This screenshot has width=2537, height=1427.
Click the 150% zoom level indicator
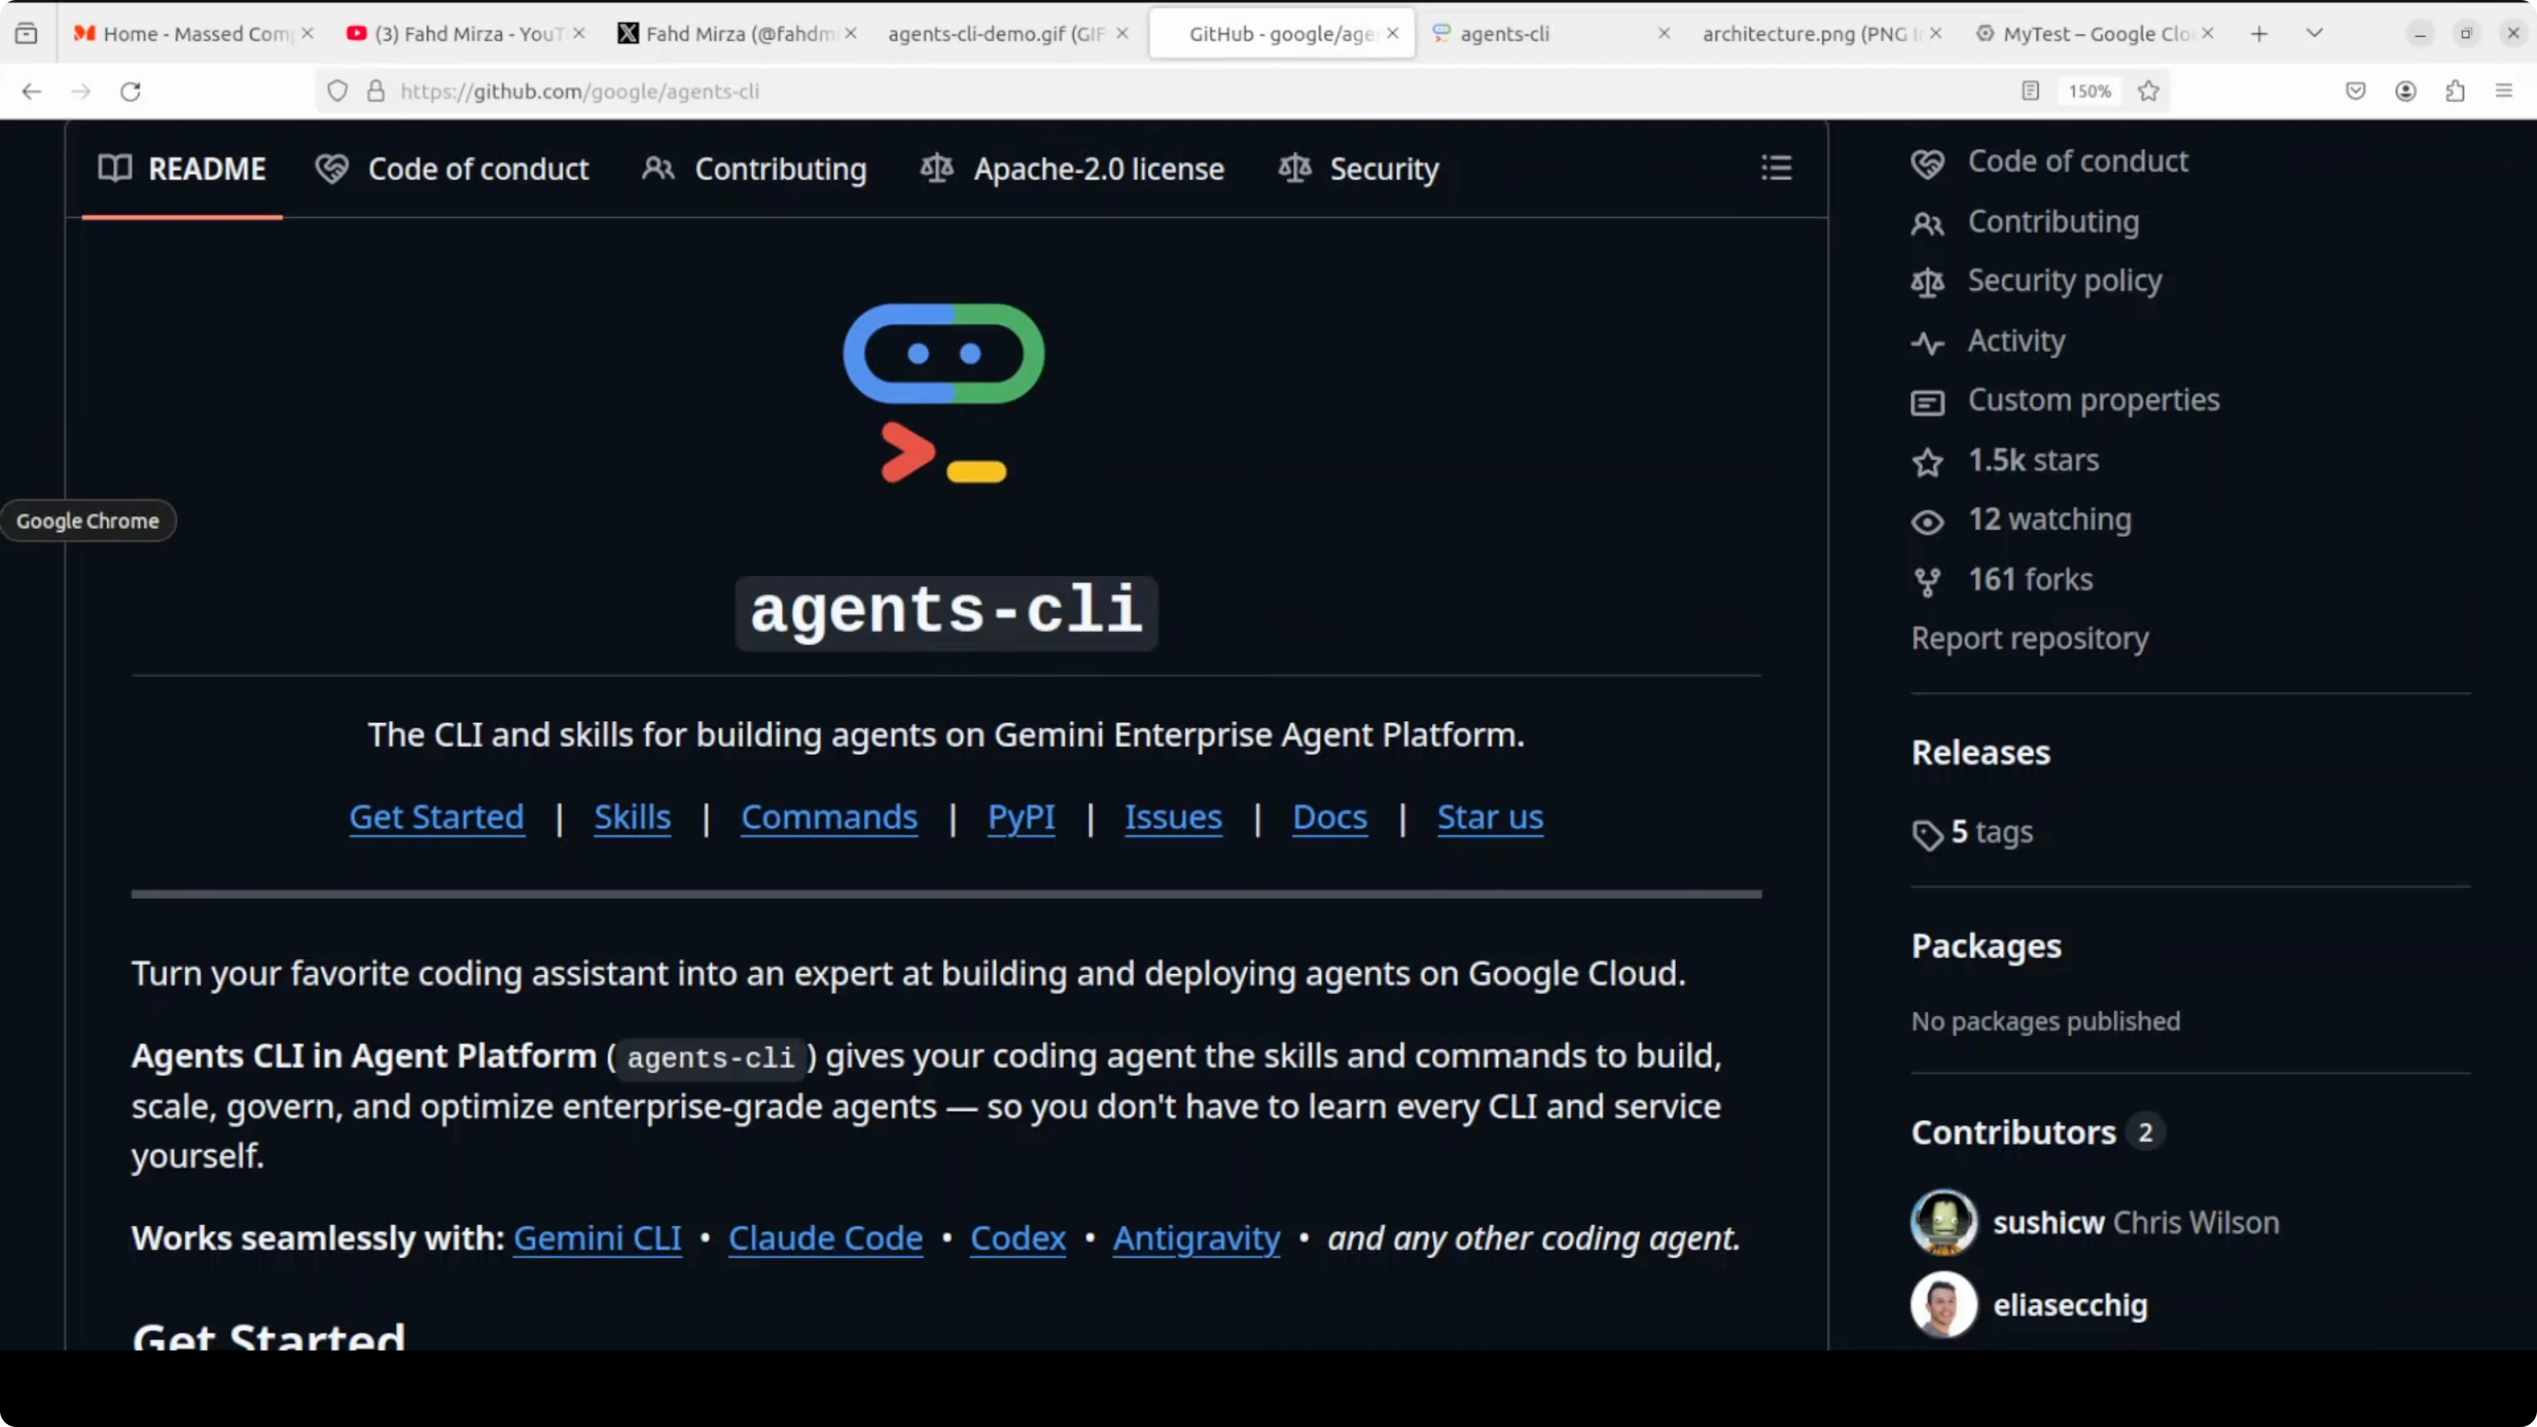tap(2089, 92)
